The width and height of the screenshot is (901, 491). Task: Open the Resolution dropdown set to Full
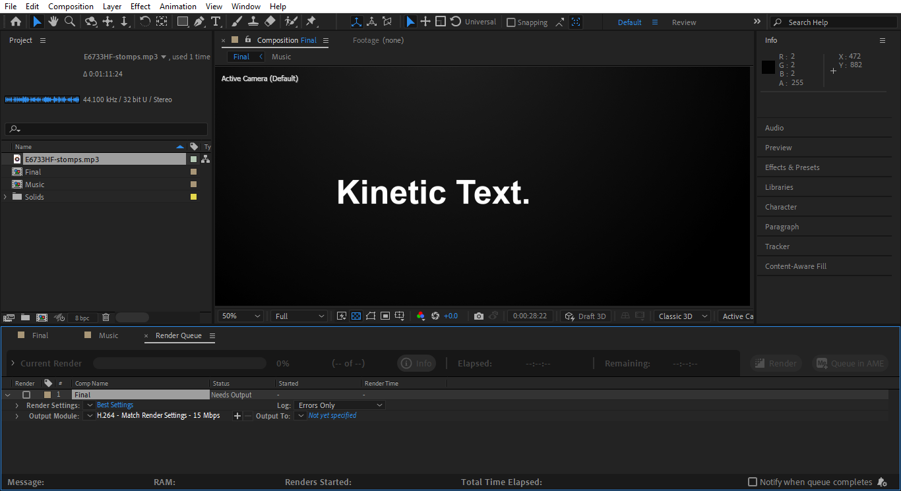point(298,316)
